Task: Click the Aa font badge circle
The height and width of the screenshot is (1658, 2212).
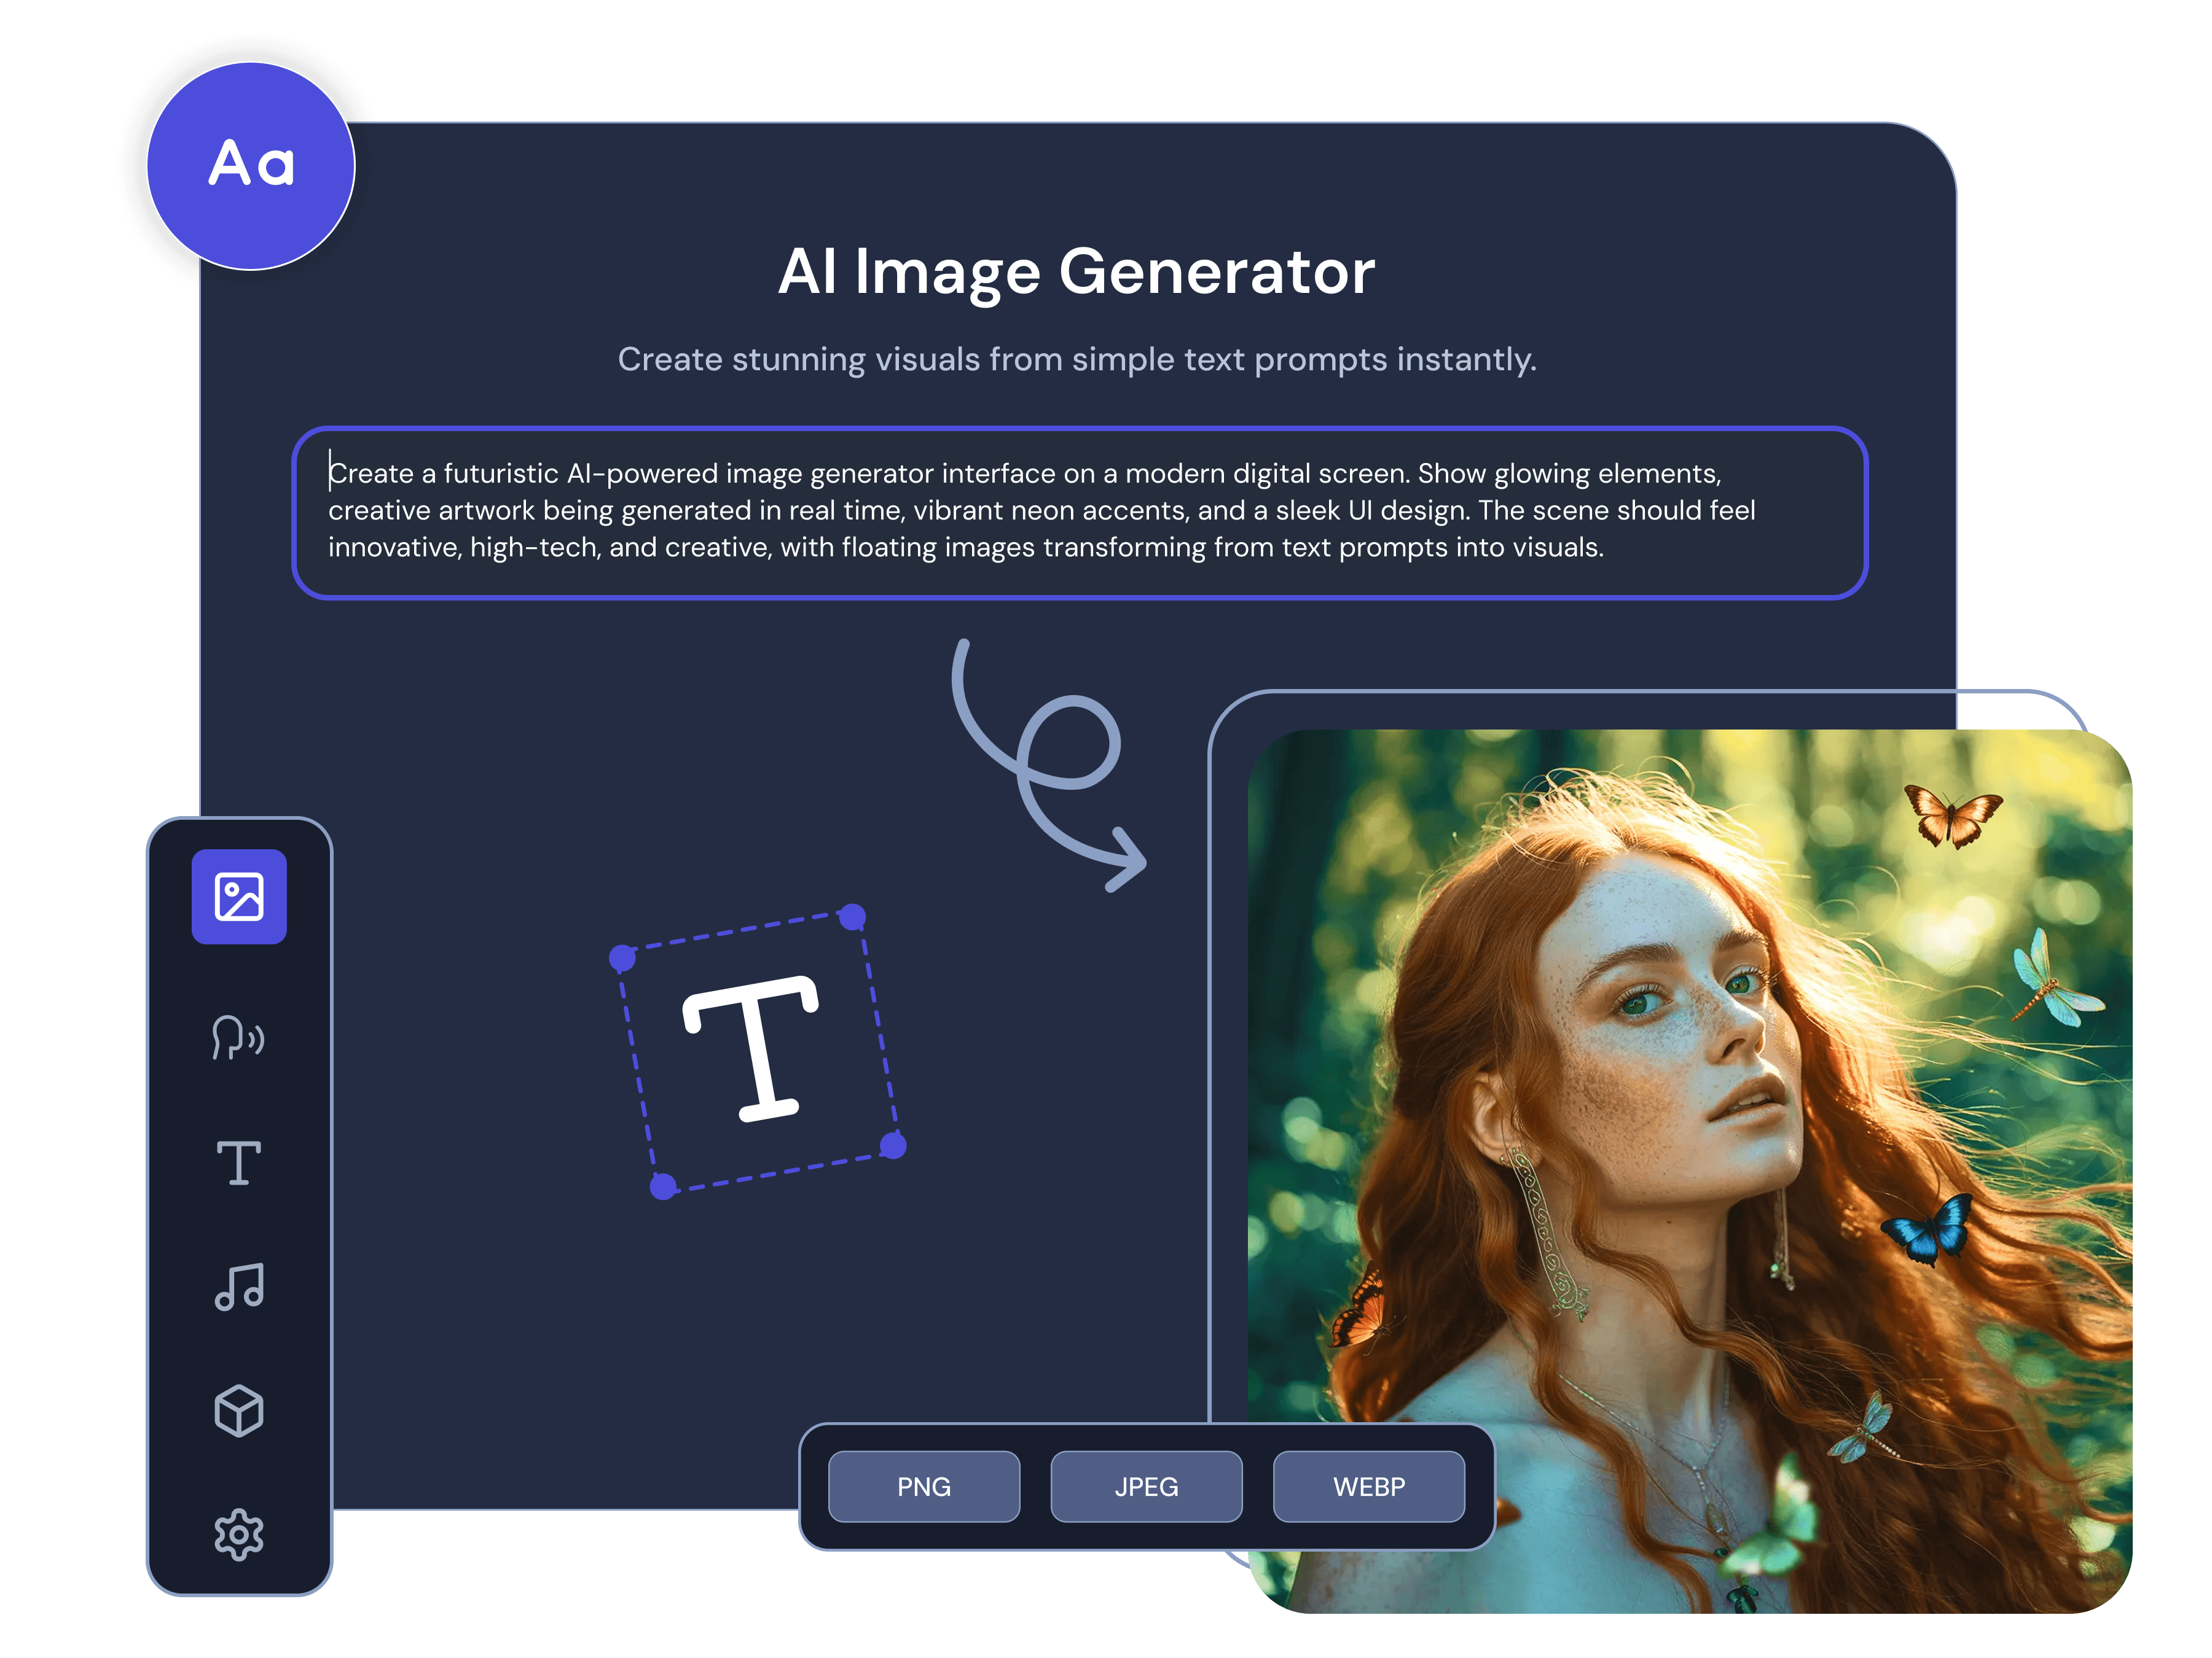Action: tap(251, 166)
